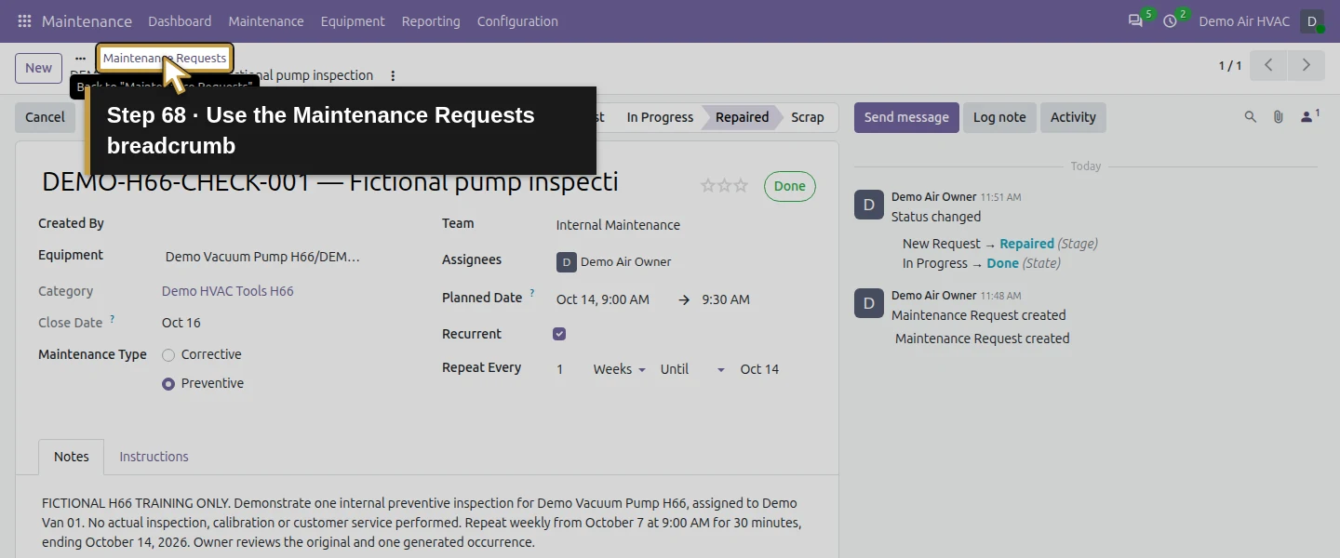Open Demo Air HVAC company switcher
Image resolution: width=1340 pixels, height=558 pixels.
(1243, 20)
